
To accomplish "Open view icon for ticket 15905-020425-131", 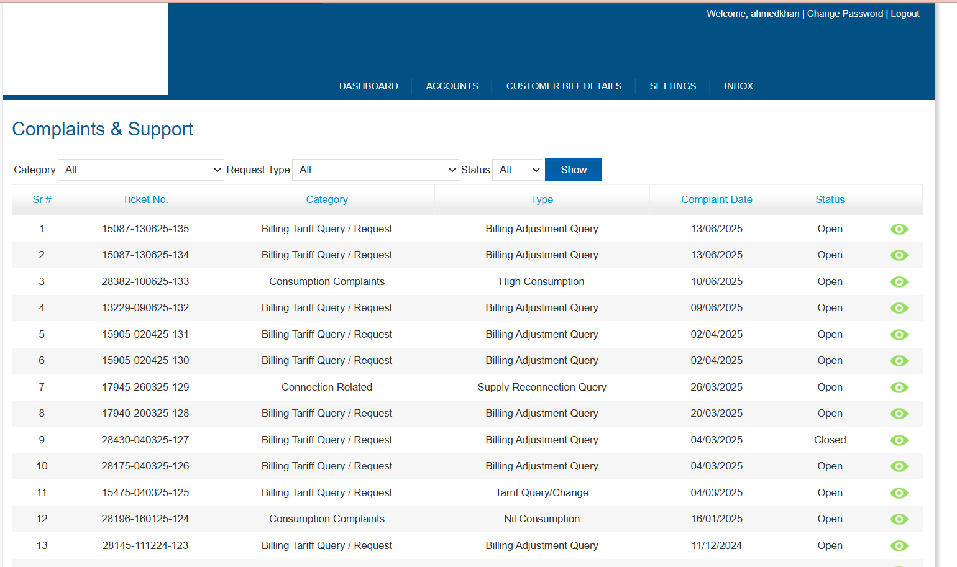I will click(x=899, y=335).
